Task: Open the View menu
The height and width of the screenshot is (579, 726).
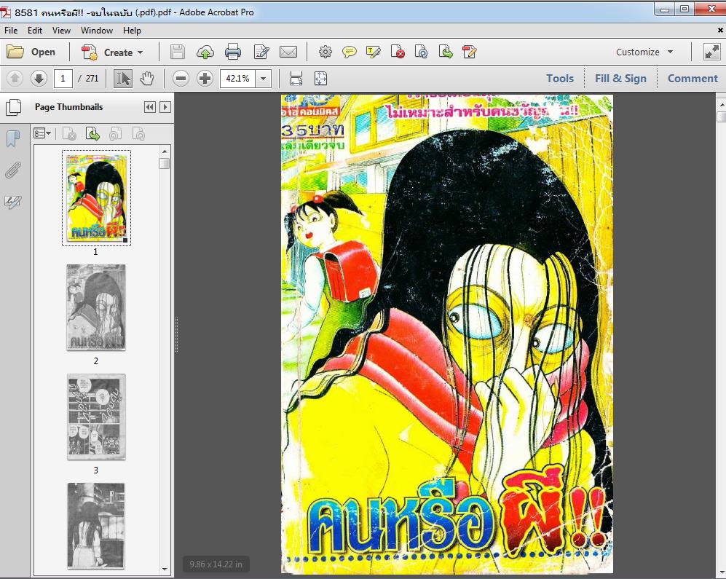Action: (61, 30)
